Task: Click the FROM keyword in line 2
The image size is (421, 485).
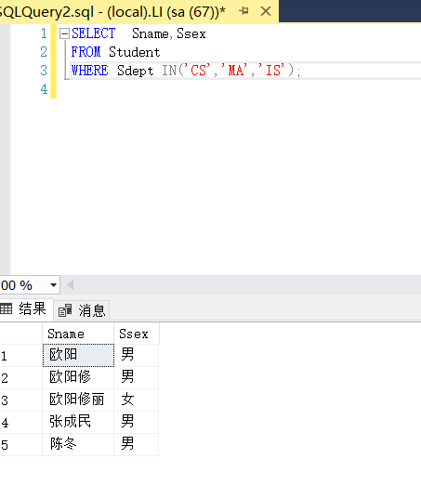Action: coord(86,52)
